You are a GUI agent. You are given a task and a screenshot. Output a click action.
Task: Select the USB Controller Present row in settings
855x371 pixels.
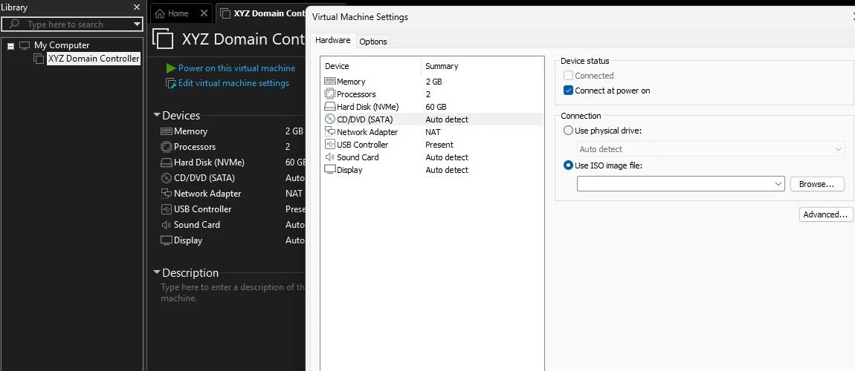click(432, 144)
